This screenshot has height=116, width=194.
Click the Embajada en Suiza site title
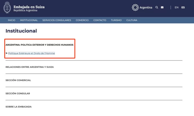pos(29,7)
